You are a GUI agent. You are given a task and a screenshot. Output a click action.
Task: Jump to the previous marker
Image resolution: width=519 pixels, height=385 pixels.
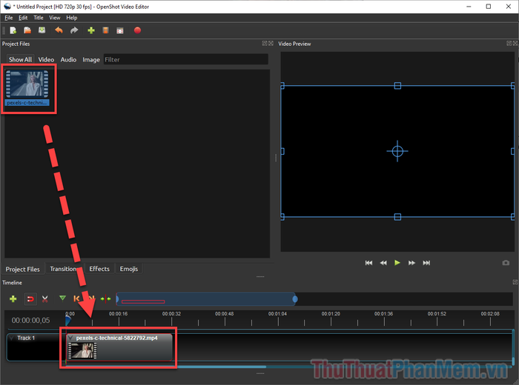coord(76,299)
